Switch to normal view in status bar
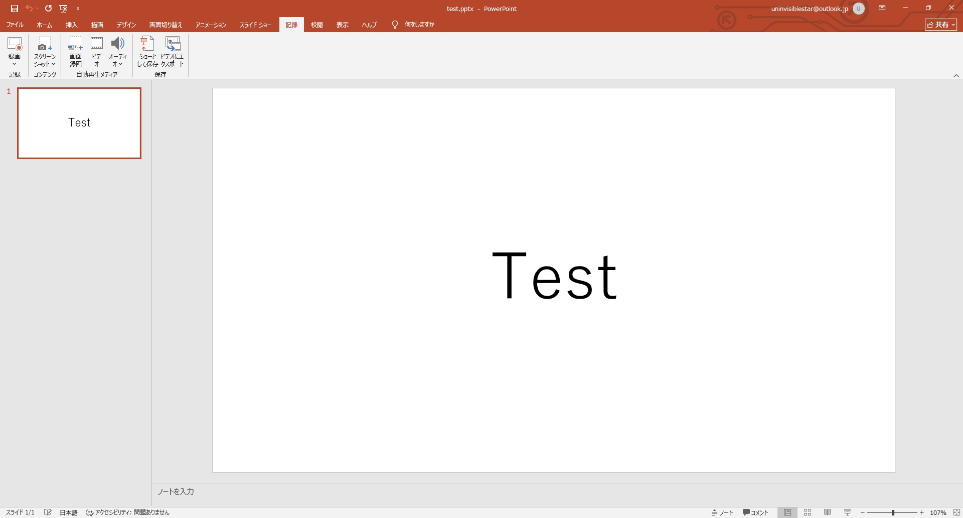Viewport: 963px width, 518px height. (x=787, y=512)
